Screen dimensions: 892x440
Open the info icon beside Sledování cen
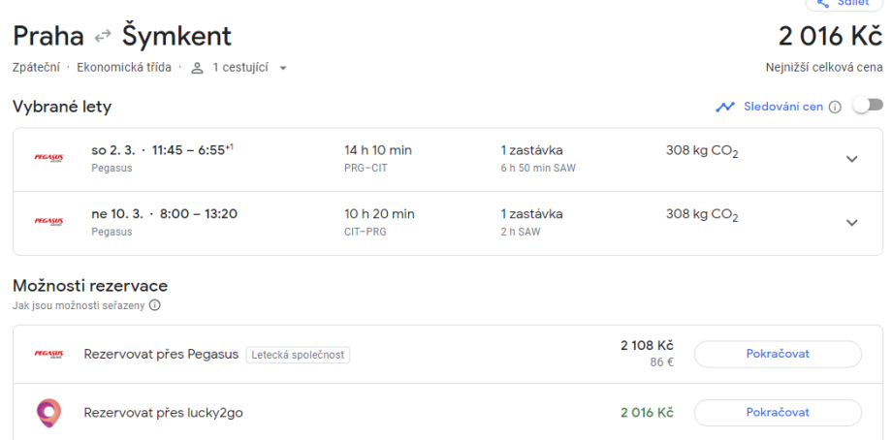[x=835, y=107]
